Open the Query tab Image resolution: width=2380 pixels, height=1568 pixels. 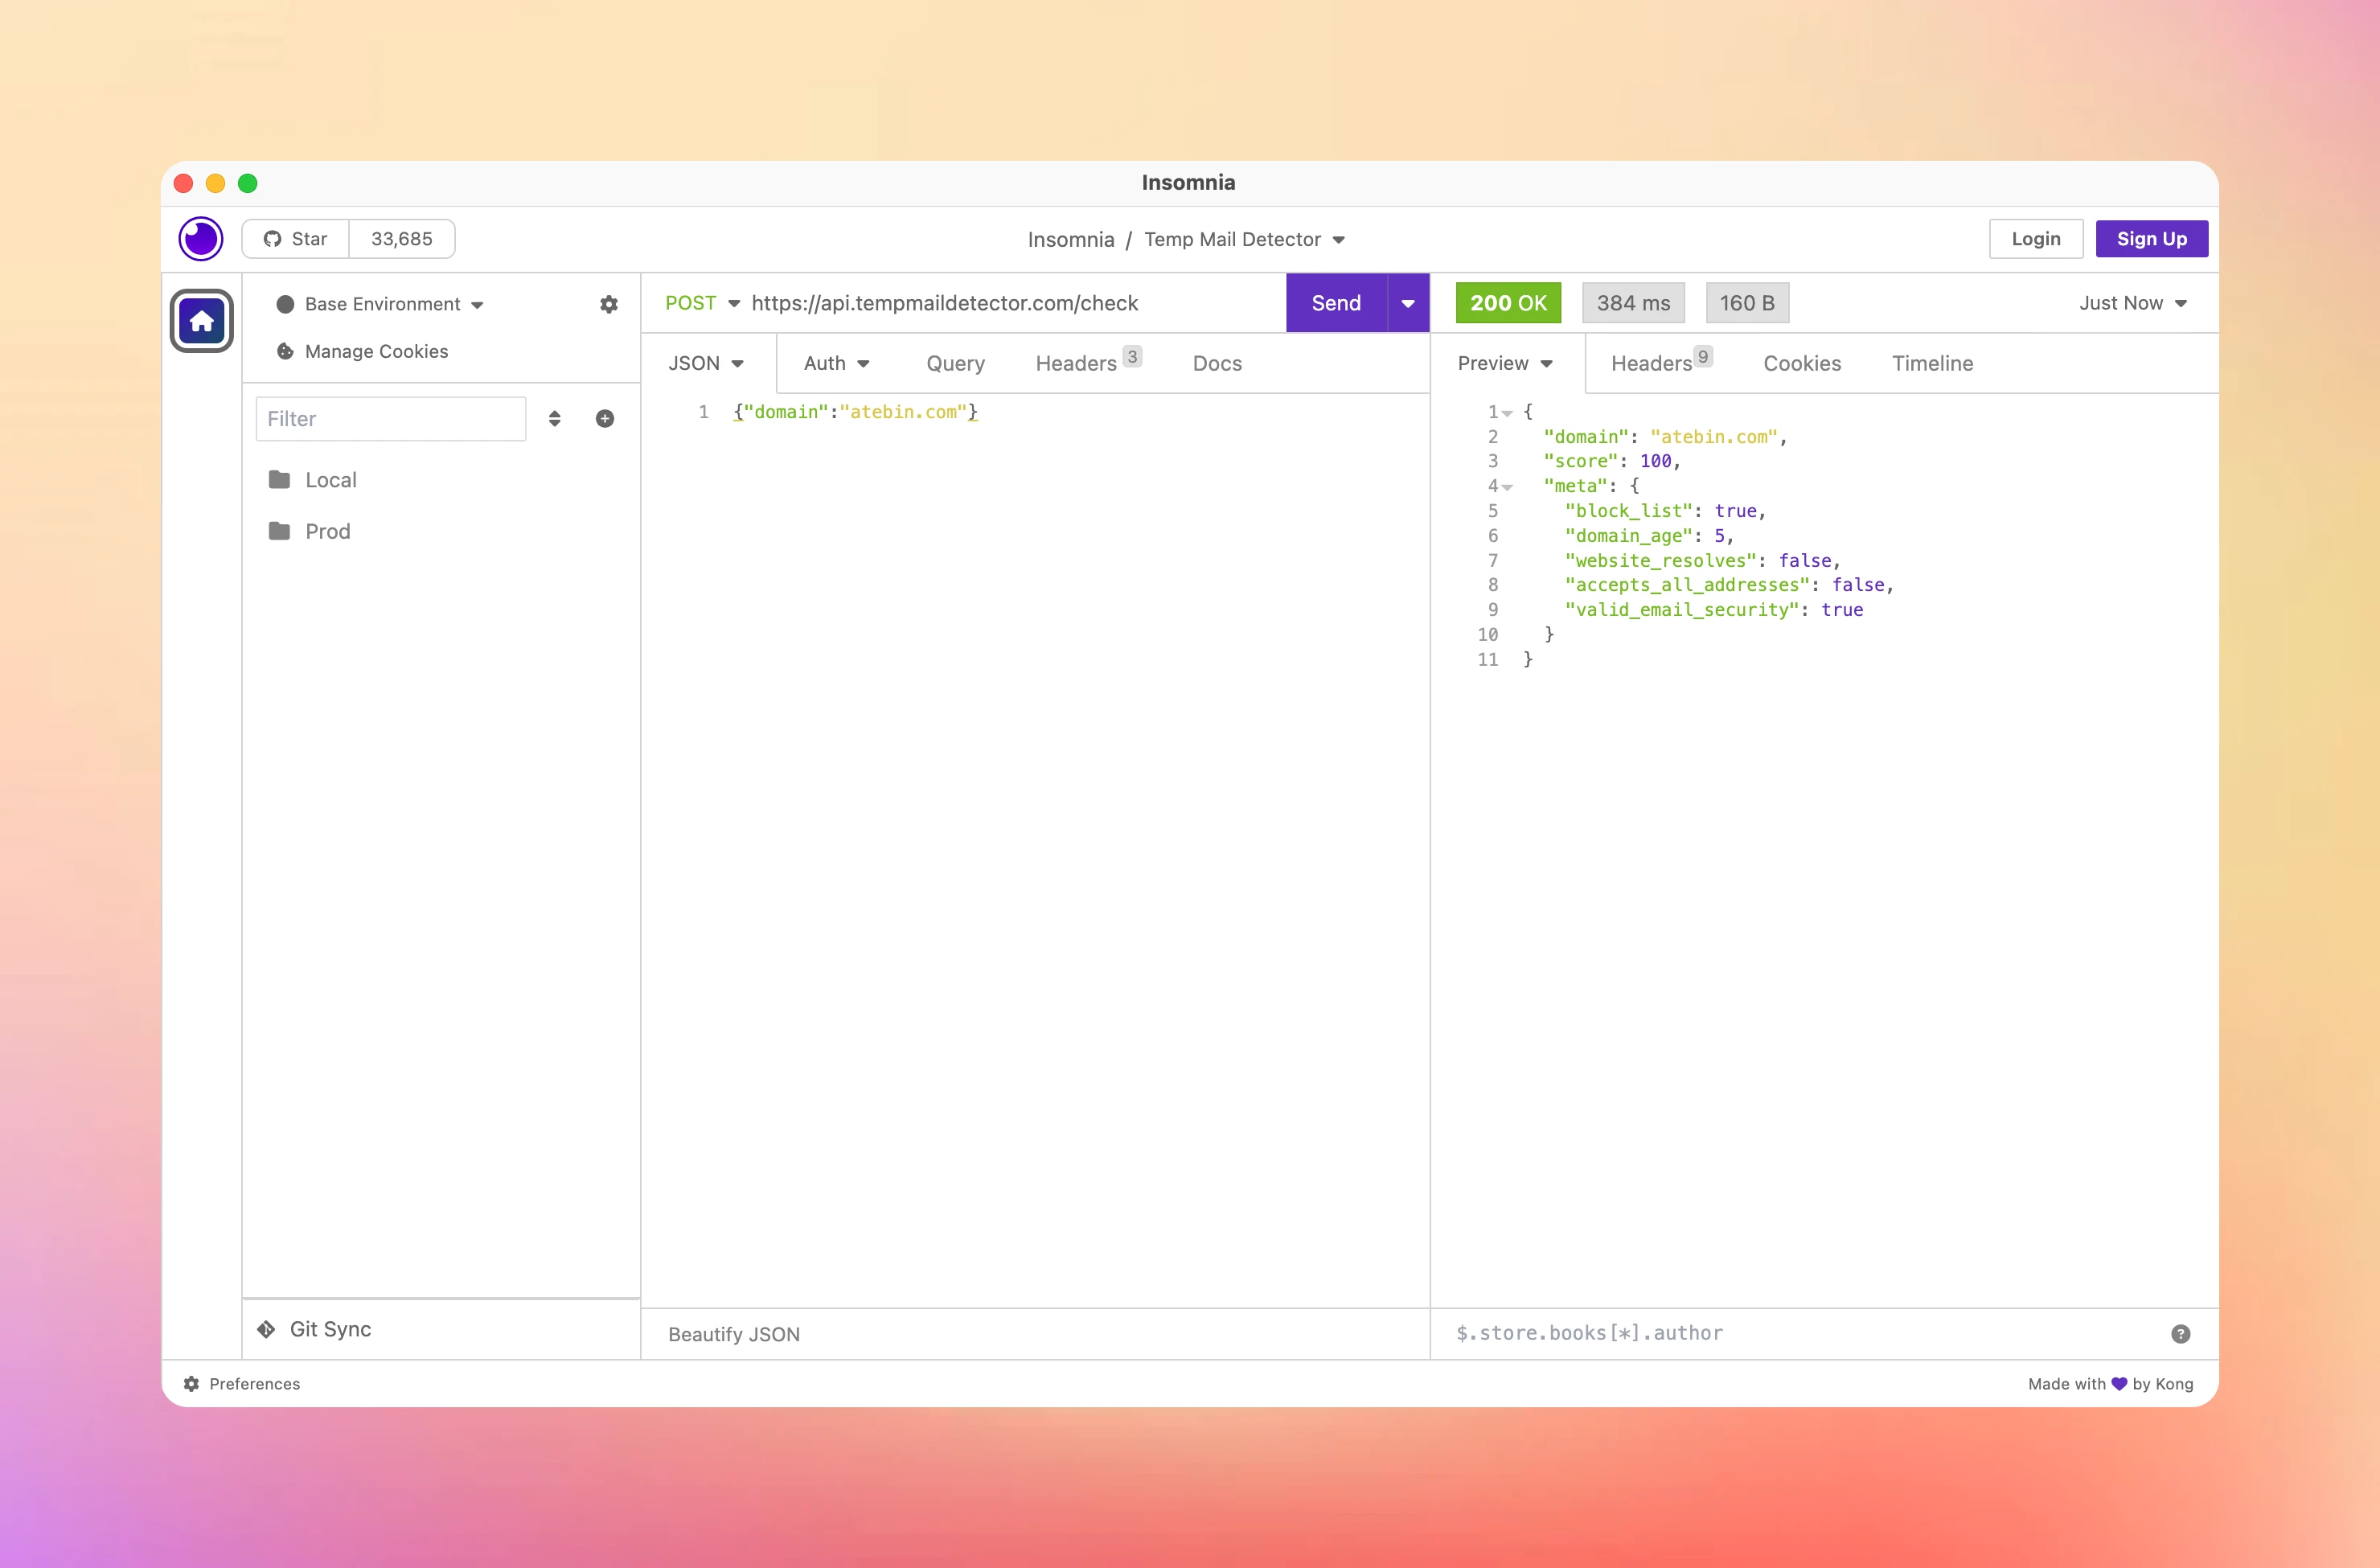tap(954, 363)
